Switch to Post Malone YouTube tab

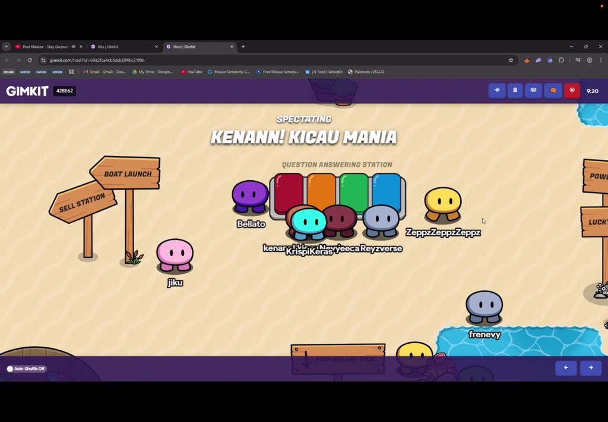coord(45,46)
